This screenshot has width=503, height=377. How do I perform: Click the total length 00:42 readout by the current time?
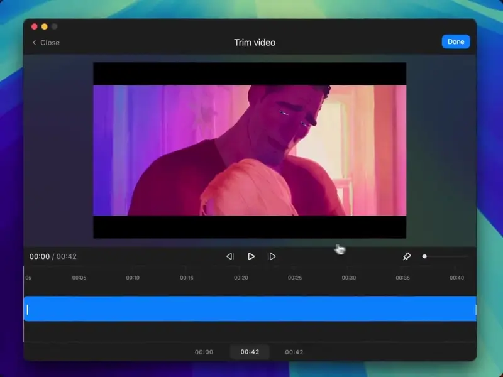tap(67, 256)
